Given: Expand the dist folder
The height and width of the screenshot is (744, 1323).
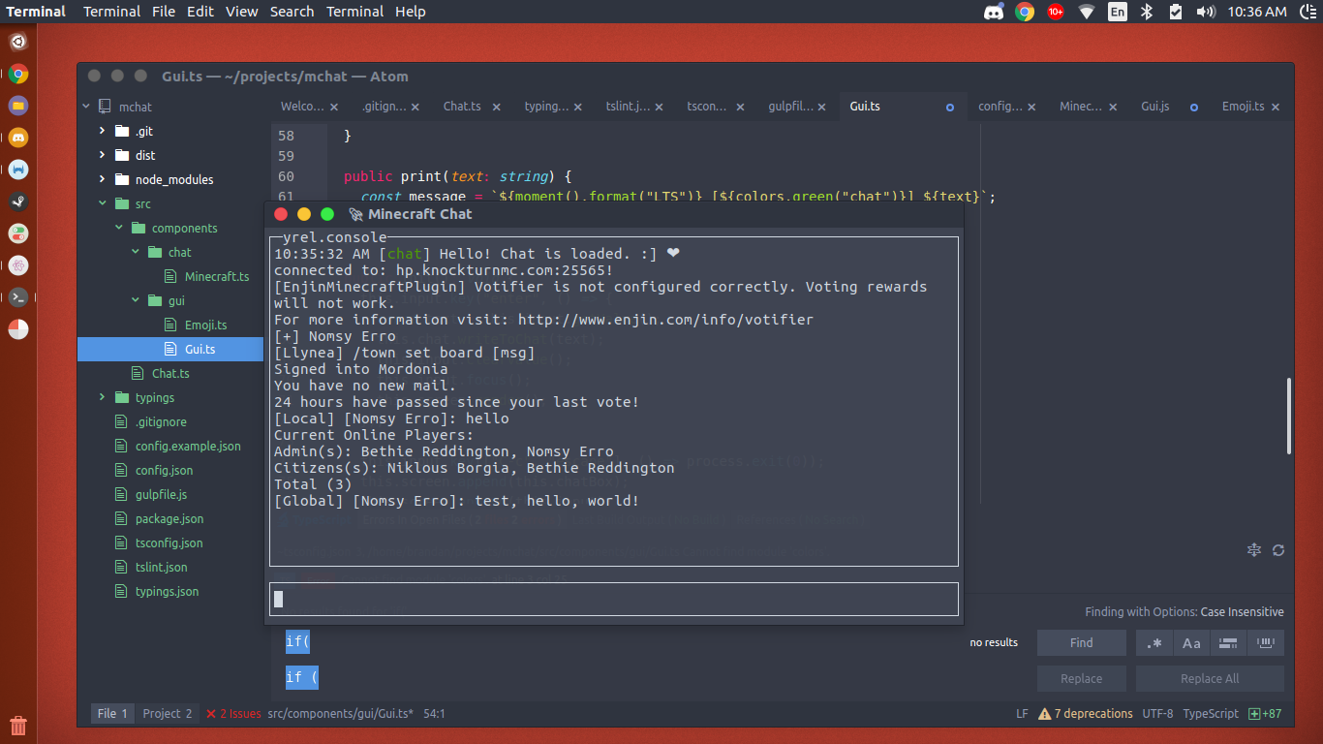Looking at the screenshot, I should (102, 155).
